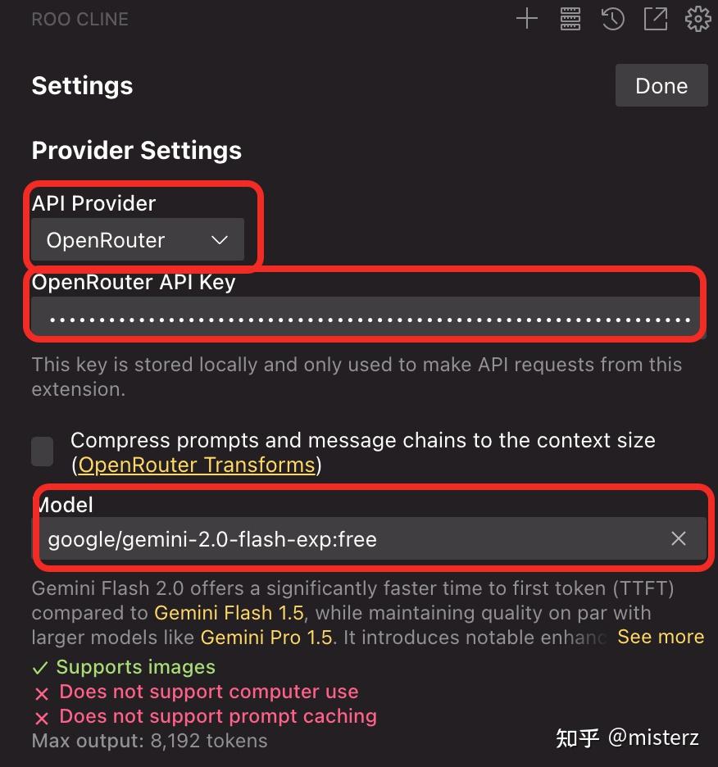Click the Does not support computer use label

(x=208, y=692)
